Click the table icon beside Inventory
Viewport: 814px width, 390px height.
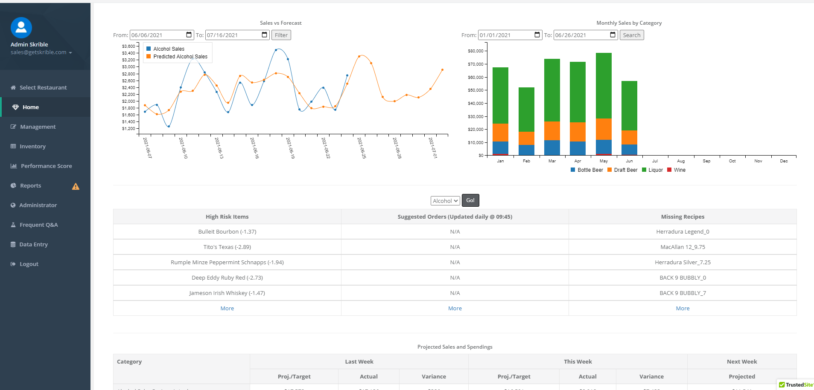point(13,146)
